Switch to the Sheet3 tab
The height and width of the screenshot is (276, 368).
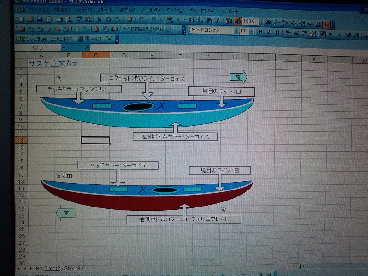click(x=71, y=268)
